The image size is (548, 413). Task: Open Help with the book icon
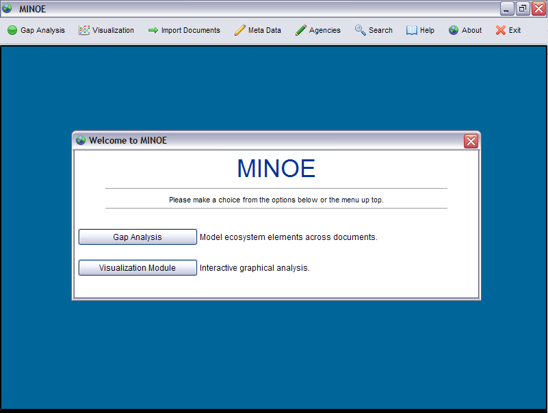point(412,30)
